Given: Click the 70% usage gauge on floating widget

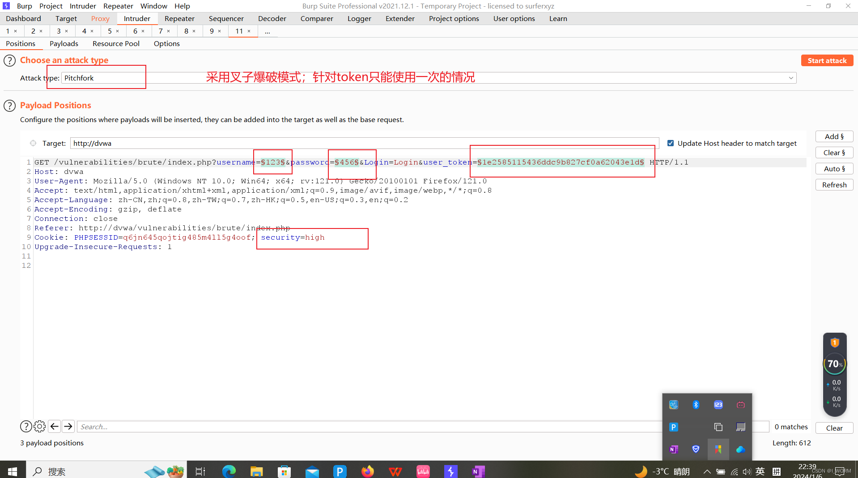Looking at the screenshot, I should (x=835, y=364).
